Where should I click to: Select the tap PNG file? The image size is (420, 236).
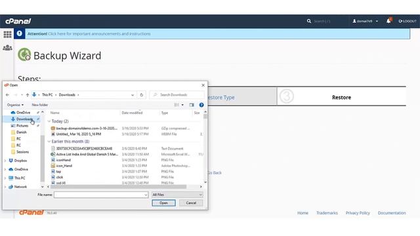(58, 172)
